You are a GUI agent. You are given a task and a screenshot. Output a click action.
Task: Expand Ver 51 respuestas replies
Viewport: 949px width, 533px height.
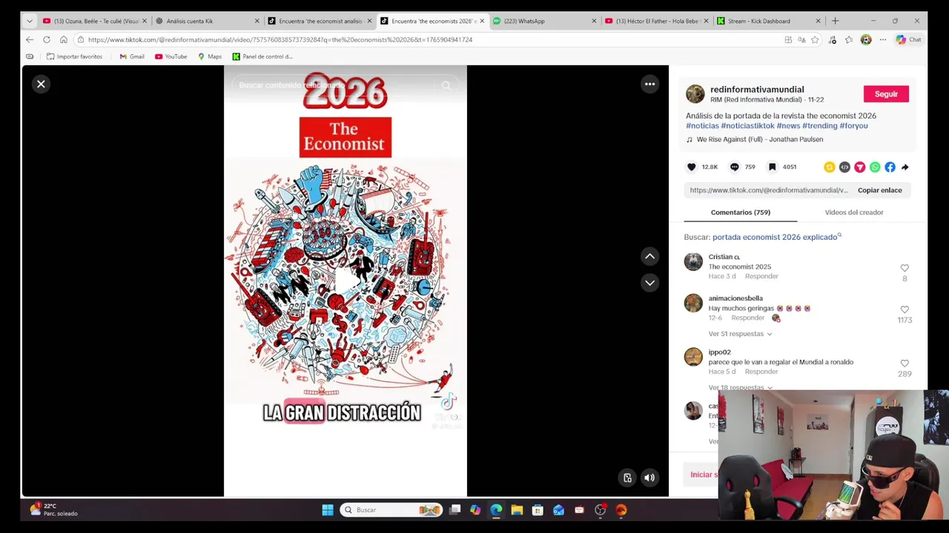point(740,334)
